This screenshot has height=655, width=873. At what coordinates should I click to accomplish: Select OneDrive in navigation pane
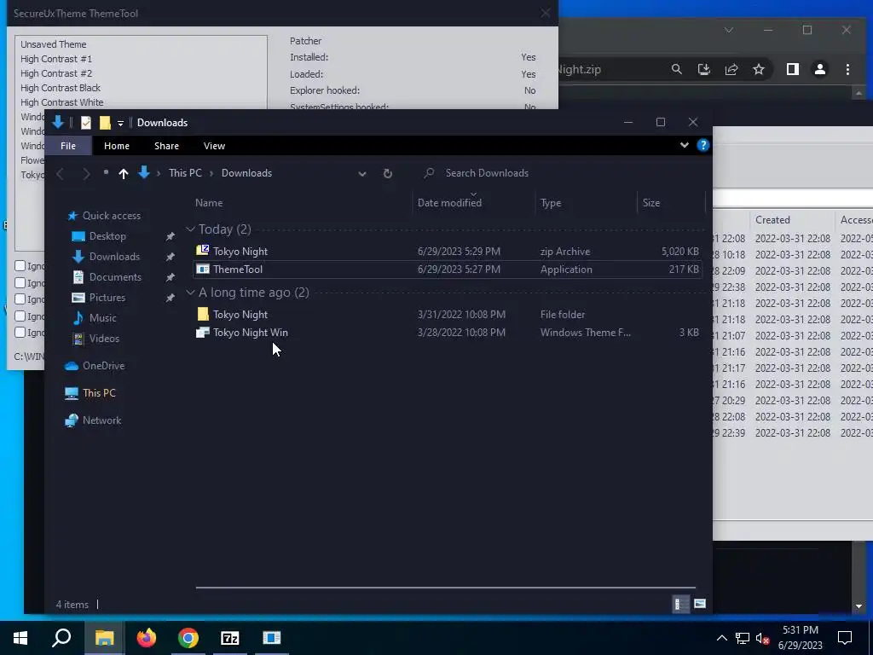point(103,366)
